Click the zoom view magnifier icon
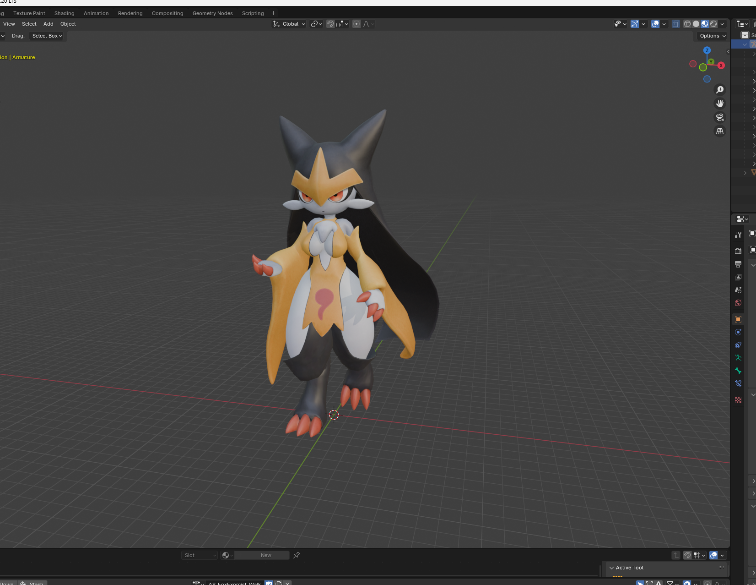 pyautogui.click(x=720, y=90)
